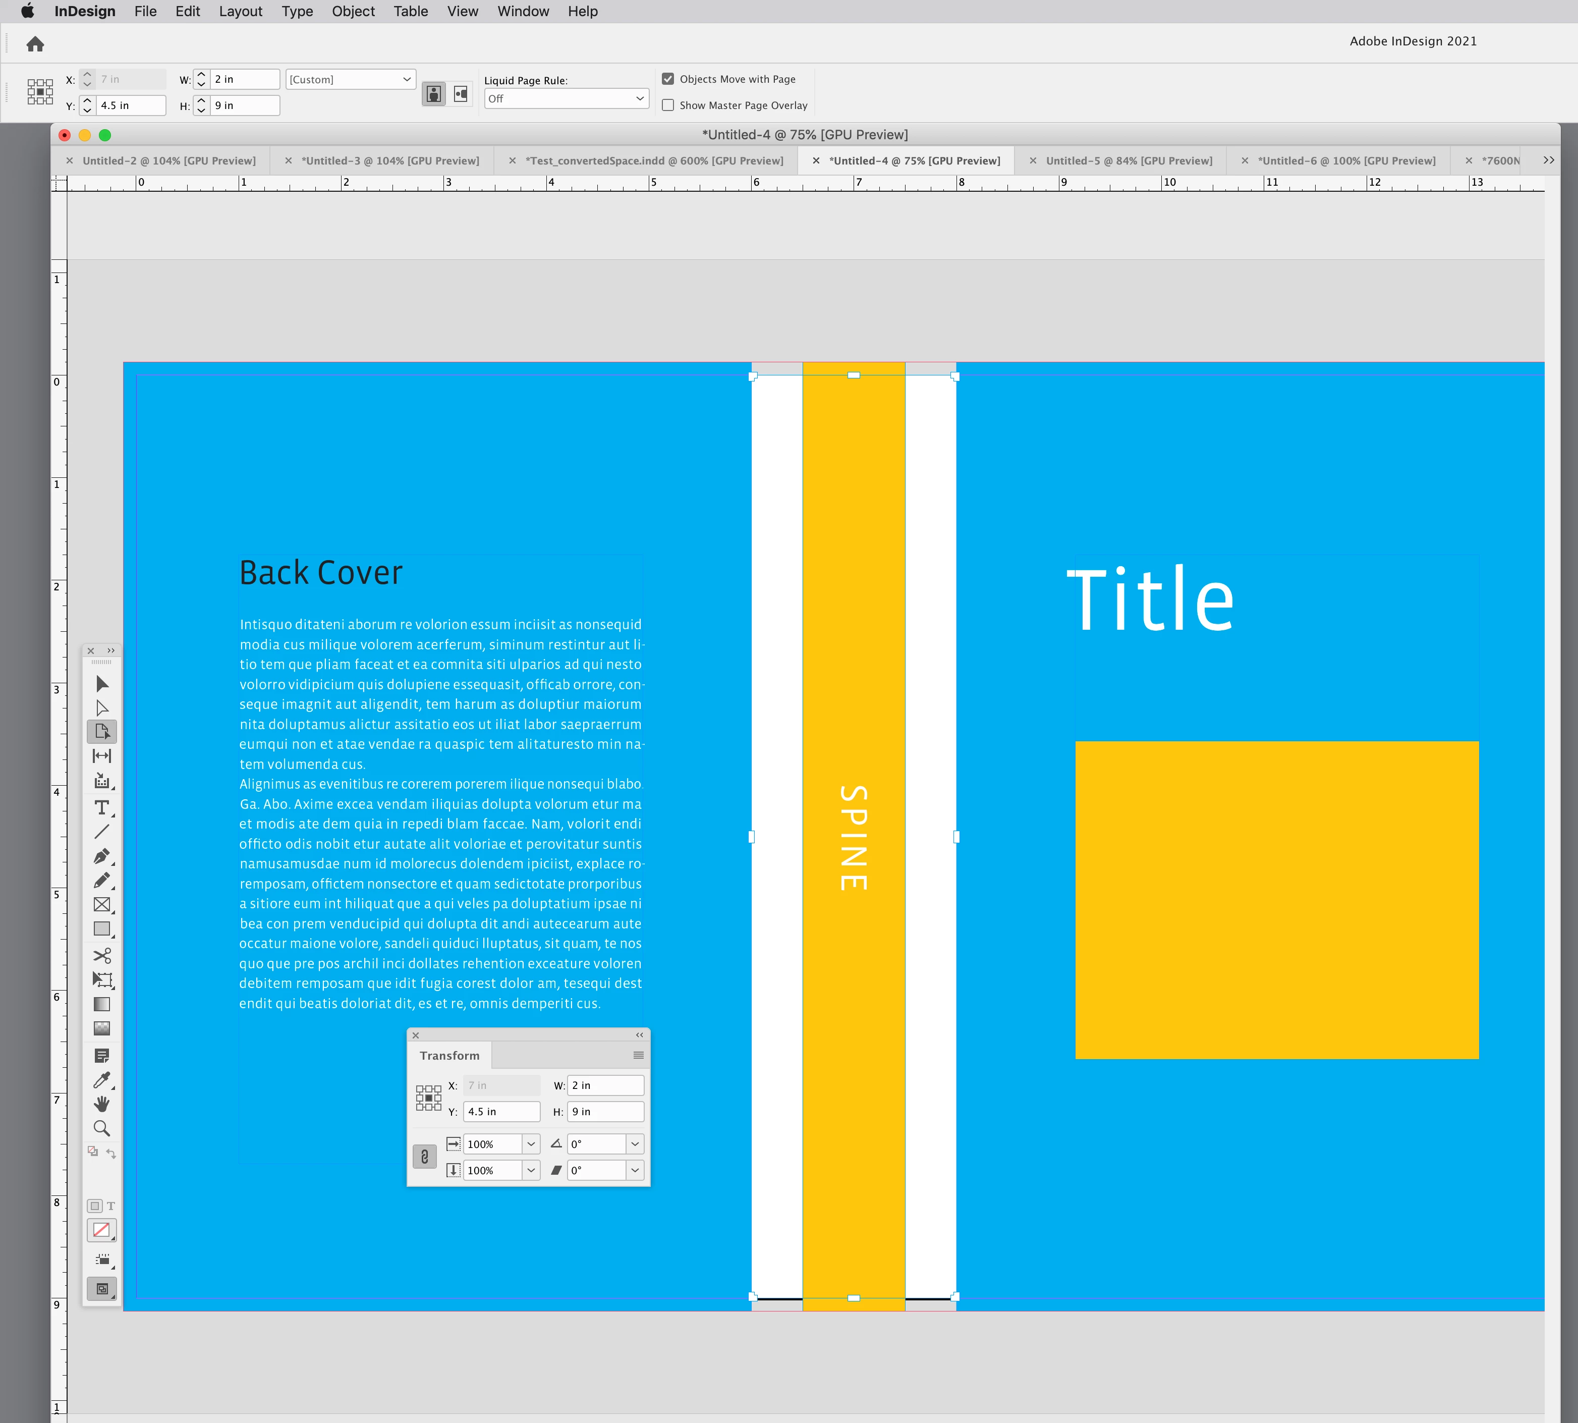The height and width of the screenshot is (1423, 1578).
Task: Enable Show Master Page Overlay
Action: (668, 105)
